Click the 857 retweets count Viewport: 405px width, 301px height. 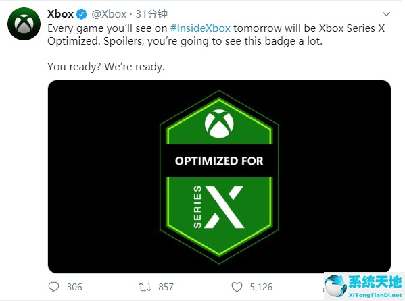166,287
